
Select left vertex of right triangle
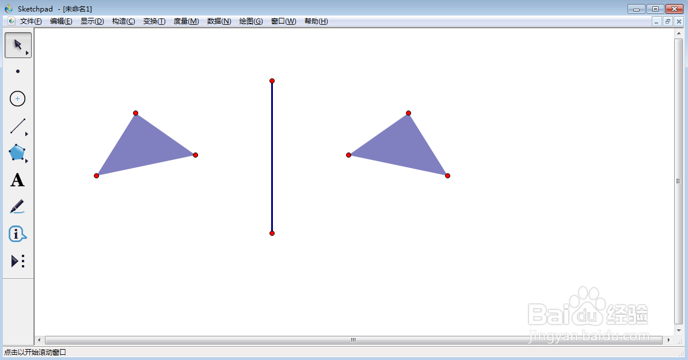click(348, 155)
